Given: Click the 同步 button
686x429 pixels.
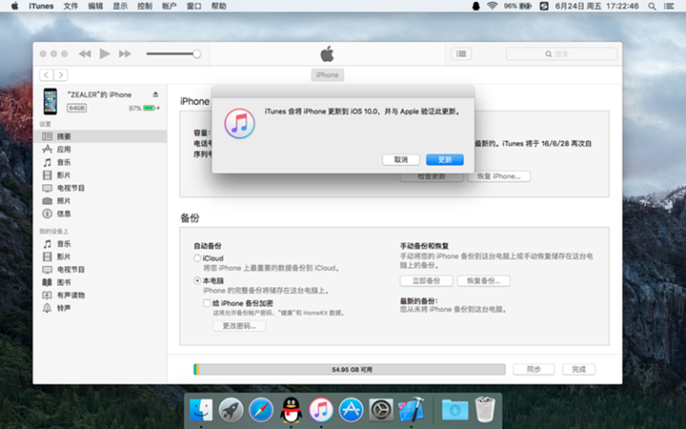Looking at the screenshot, I should [x=533, y=369].
